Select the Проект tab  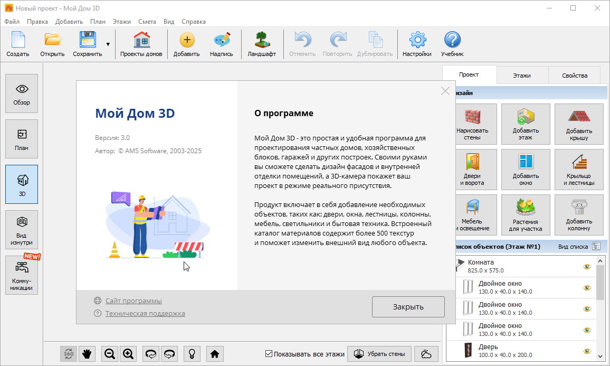point(469,74)
